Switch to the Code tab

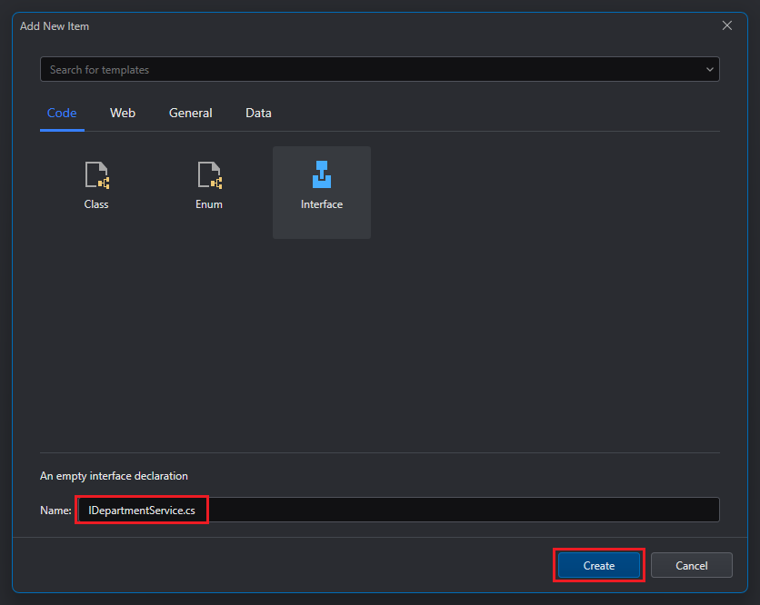62,114
